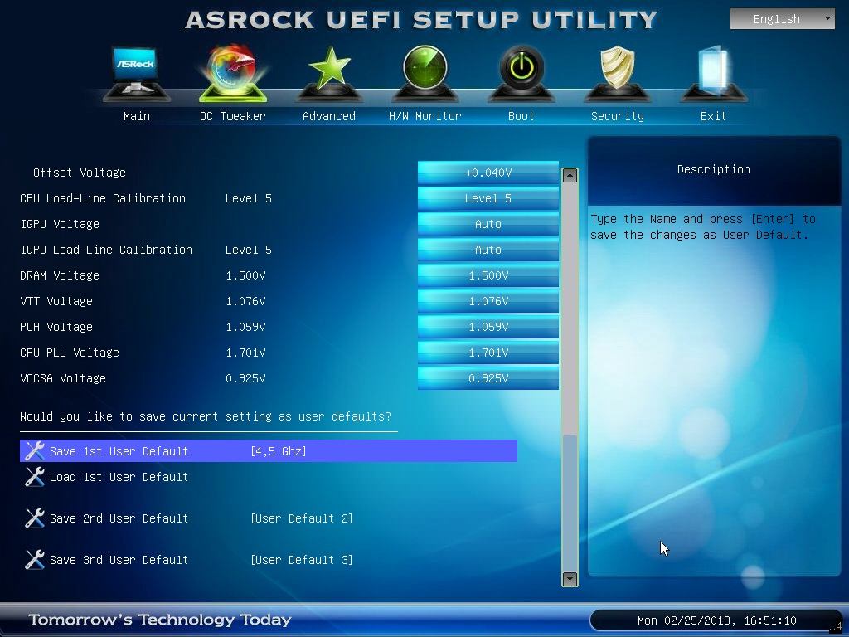Switch to the Security menu label
Screen dimensions: 849x637
[x=617, y=116]
